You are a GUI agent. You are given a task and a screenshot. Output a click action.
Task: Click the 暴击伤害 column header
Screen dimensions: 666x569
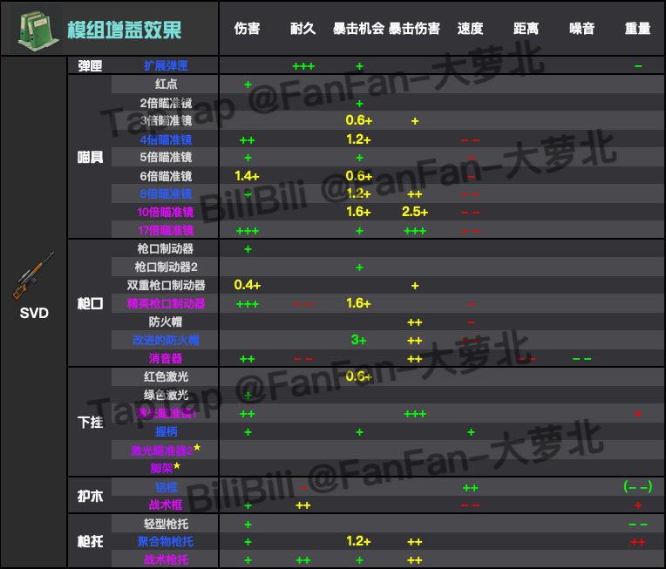point(414,29)
